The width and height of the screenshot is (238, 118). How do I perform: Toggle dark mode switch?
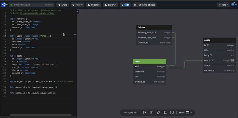127,5
